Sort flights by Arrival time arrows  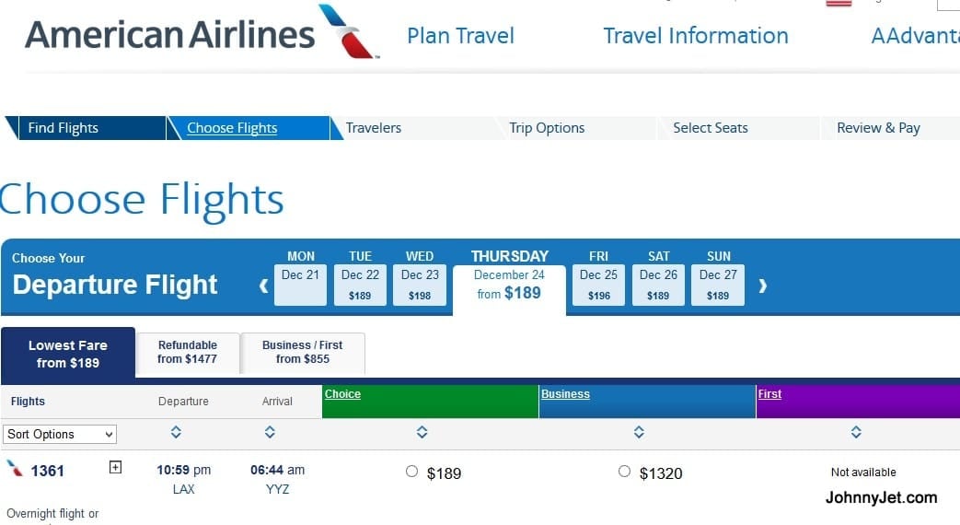point(270,432)
